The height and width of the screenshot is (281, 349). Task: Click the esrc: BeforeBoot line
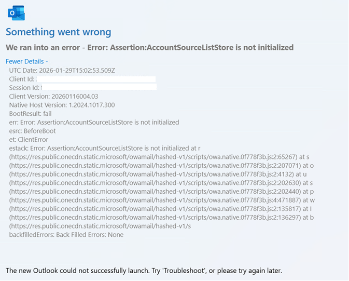[33, 131]
